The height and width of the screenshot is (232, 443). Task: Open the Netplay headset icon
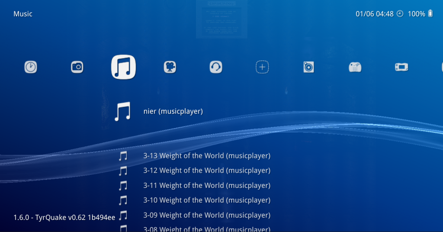point(216,67)
